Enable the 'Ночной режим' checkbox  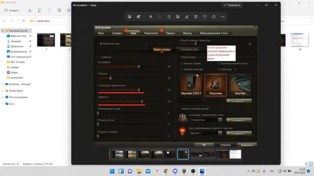(182, 63)
